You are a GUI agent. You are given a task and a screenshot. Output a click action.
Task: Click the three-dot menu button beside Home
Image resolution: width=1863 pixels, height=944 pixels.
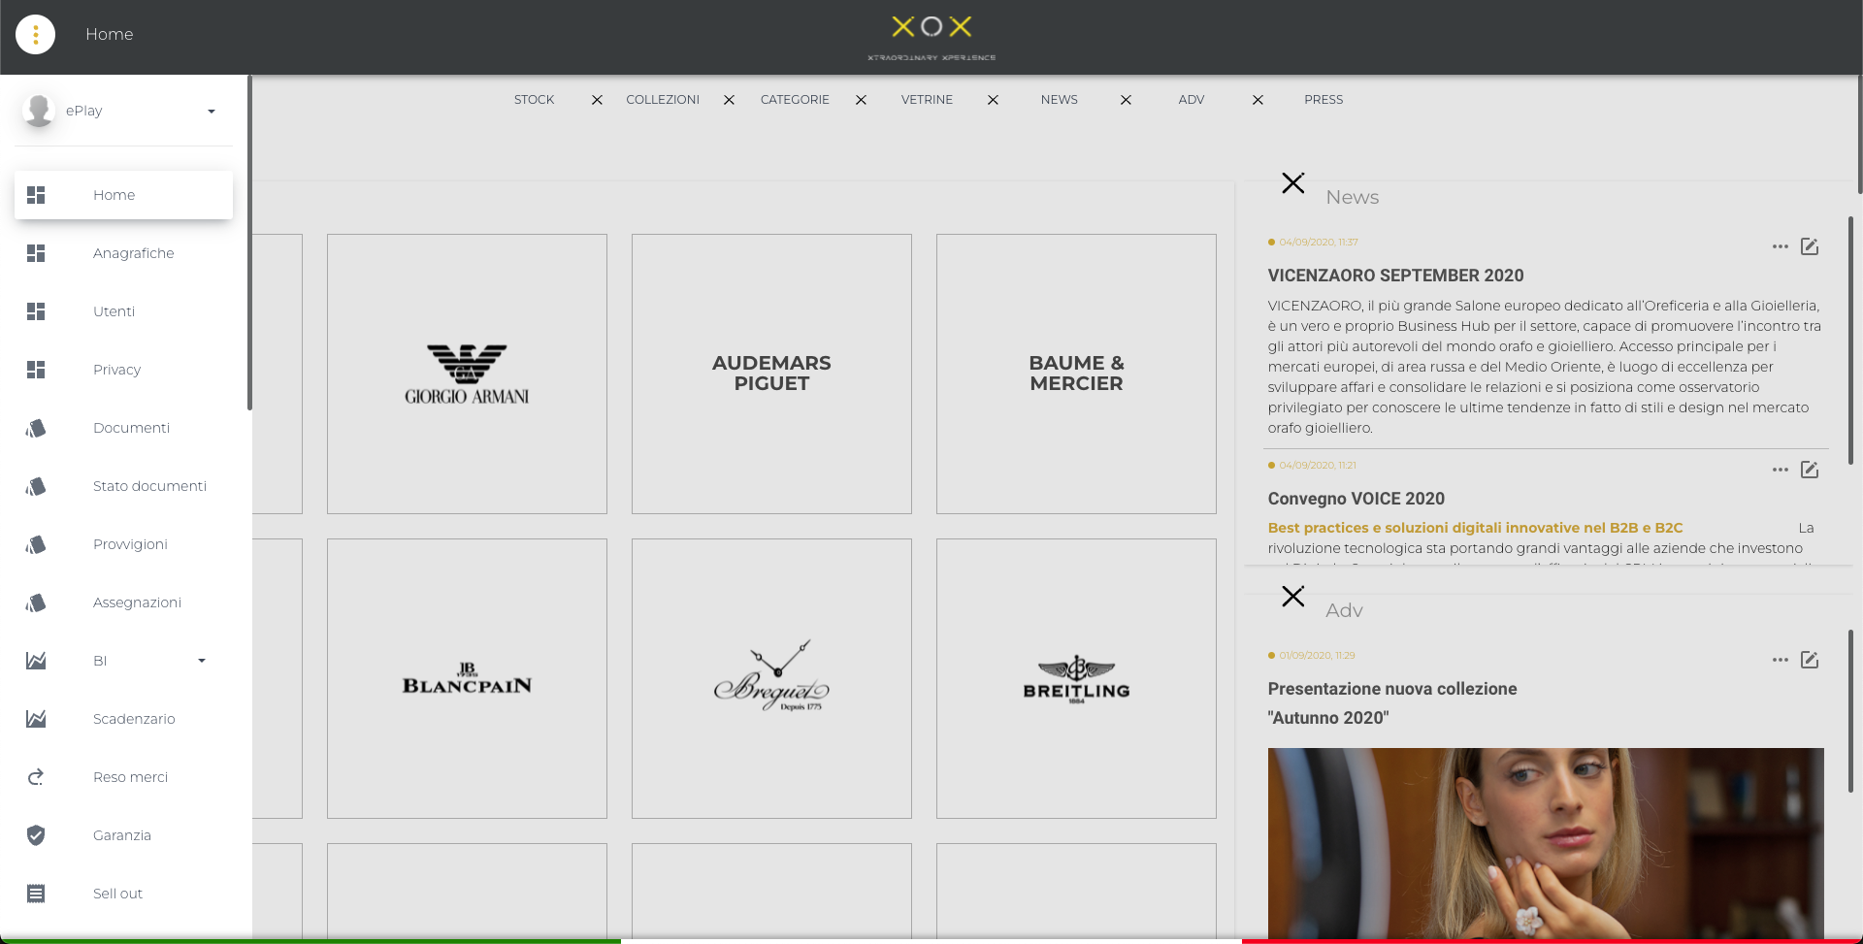[x=35, y=35]
